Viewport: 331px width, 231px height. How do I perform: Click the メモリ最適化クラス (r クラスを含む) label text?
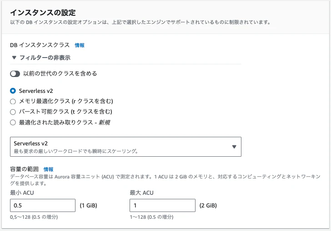66,101
